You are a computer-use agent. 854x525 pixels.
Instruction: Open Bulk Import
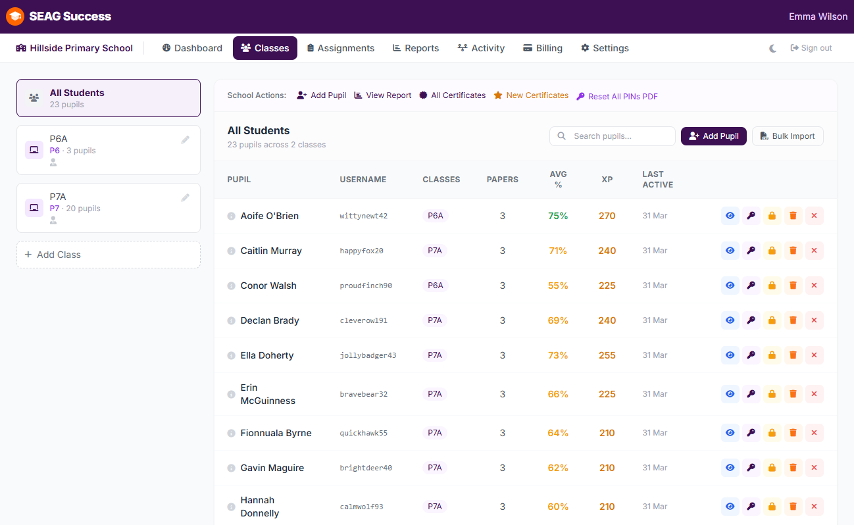point(788,136)
